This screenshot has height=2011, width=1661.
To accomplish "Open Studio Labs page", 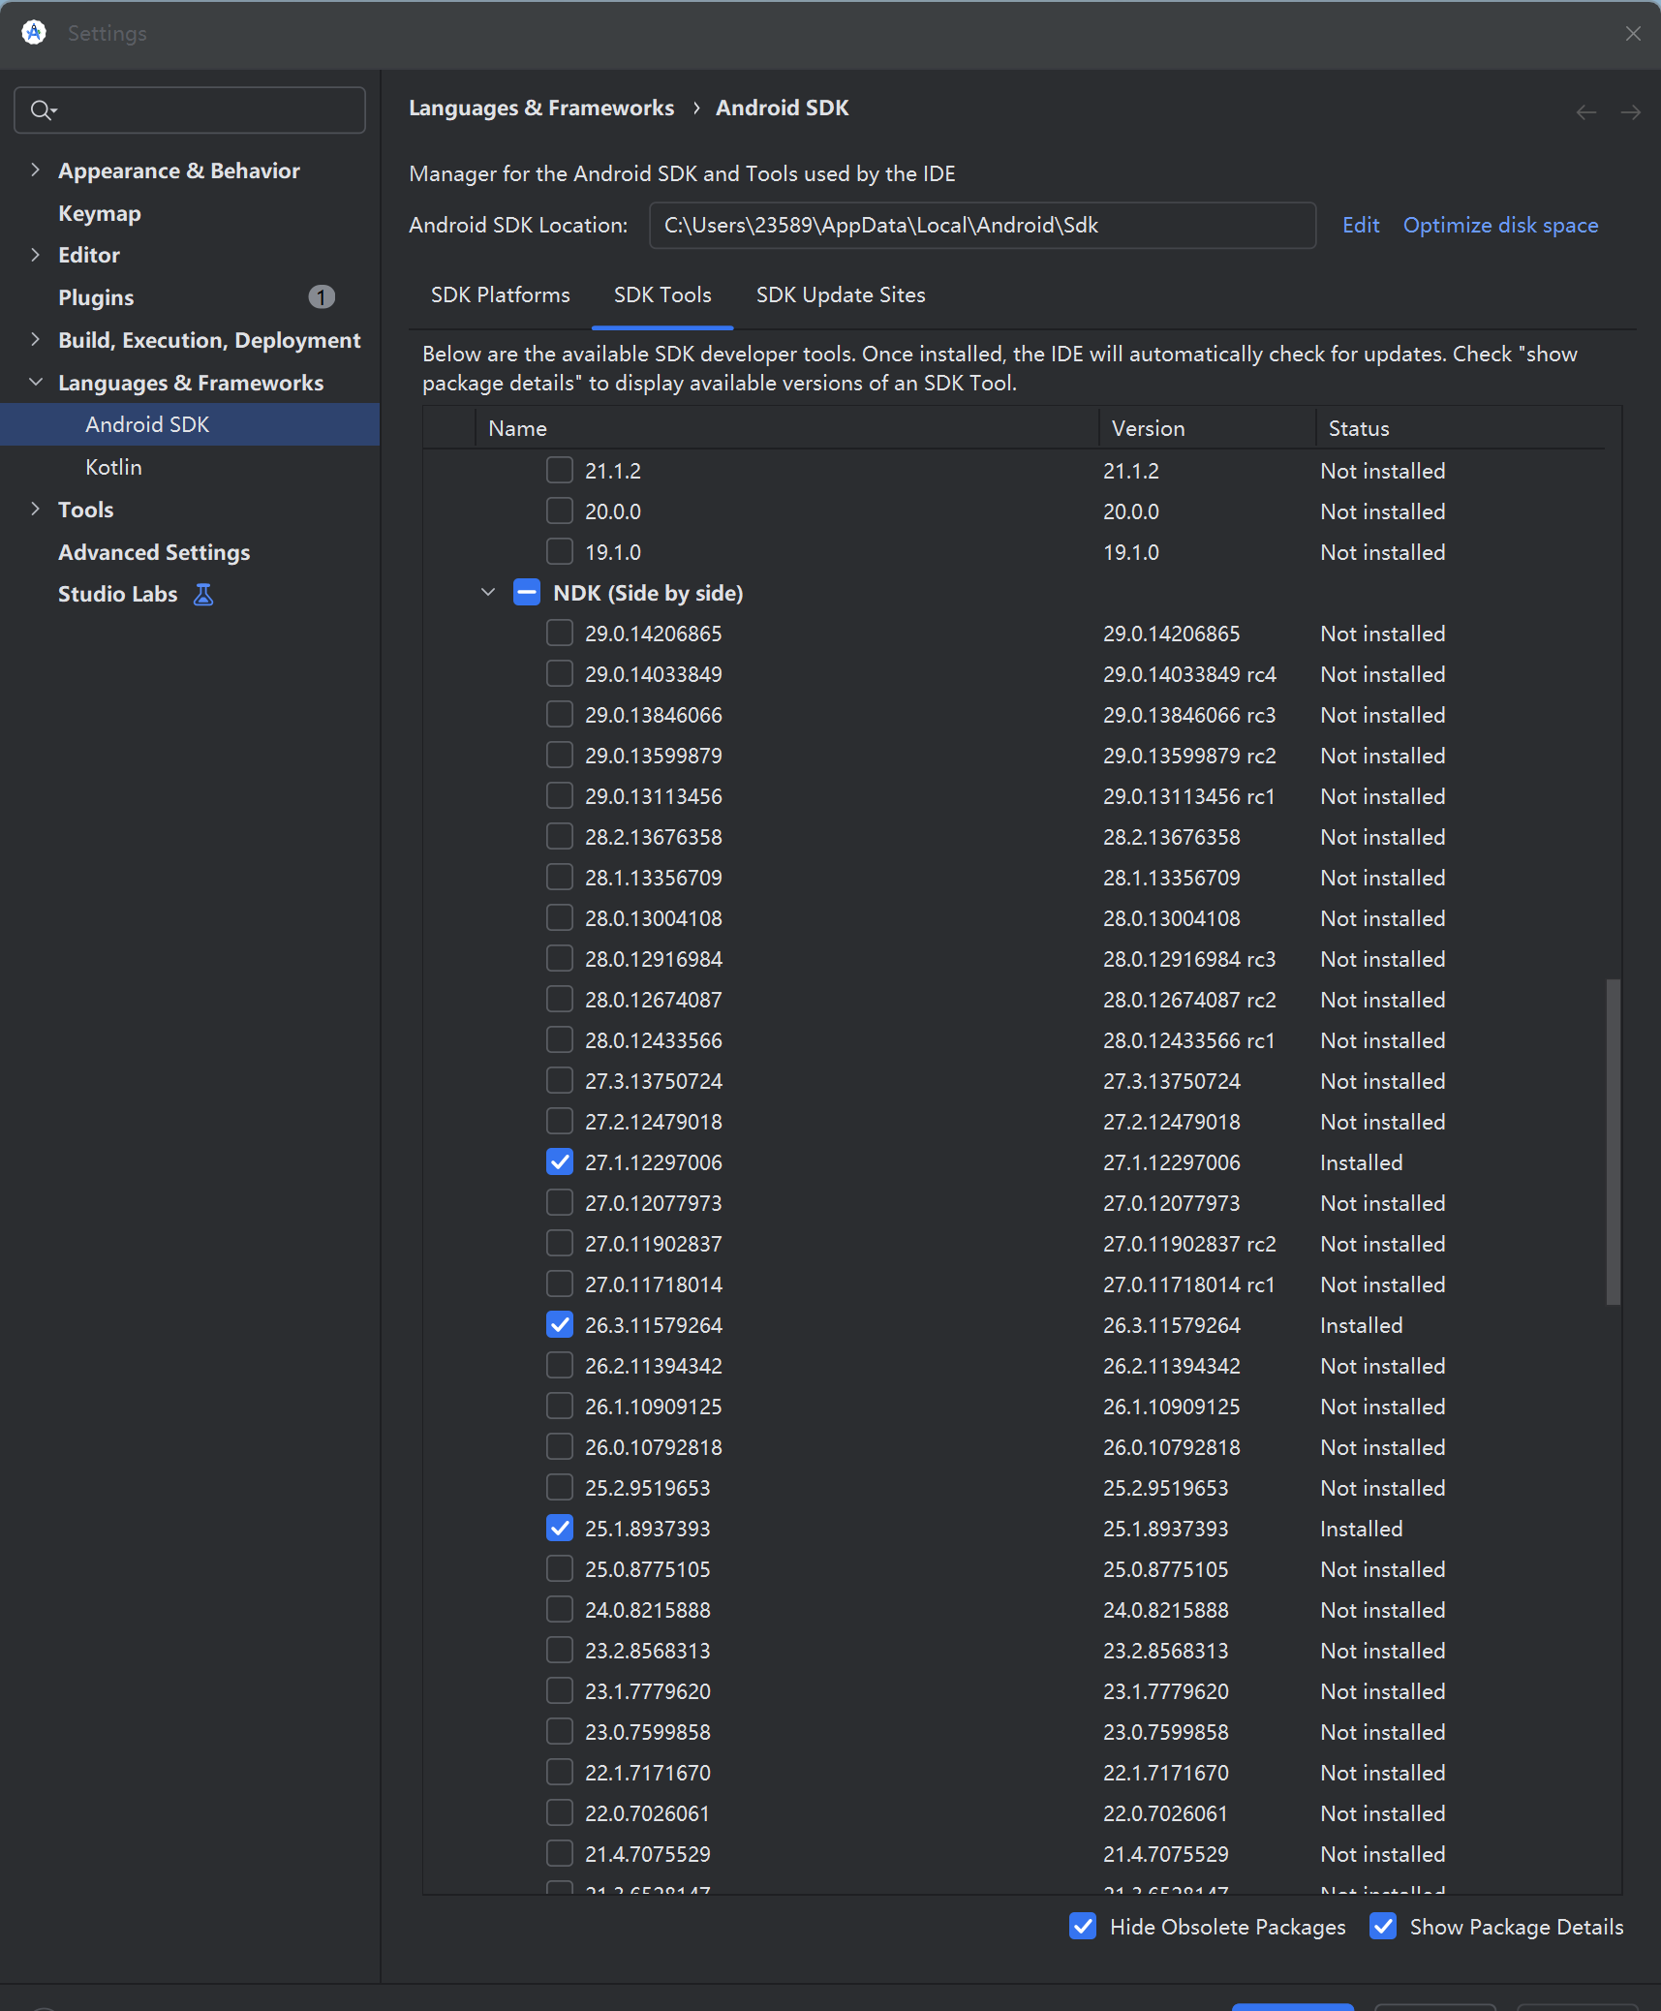I will pos(118,595).
